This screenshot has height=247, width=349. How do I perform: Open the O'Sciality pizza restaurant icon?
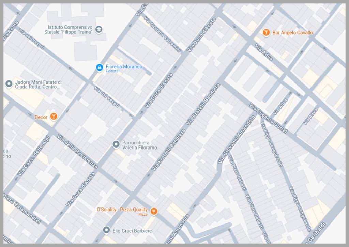click(154, 211)
